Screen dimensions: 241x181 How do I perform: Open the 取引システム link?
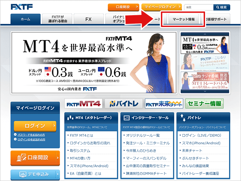(80, 151)
